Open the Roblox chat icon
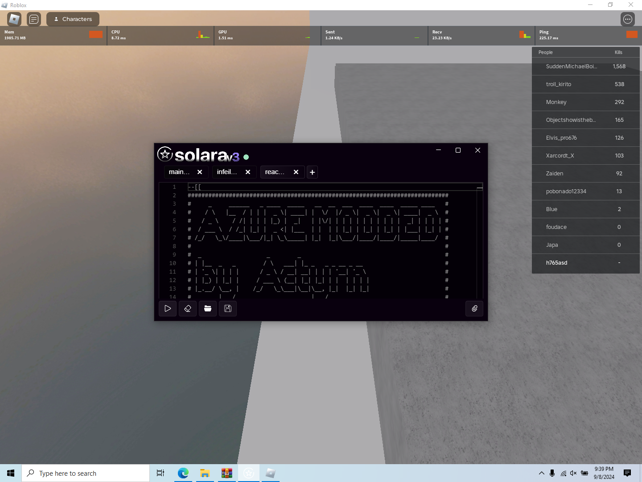The width and height of the screenshot is (642, 482). tap(34, 19)
